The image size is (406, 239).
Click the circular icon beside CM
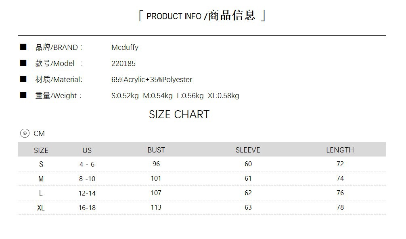click(25, 134)
